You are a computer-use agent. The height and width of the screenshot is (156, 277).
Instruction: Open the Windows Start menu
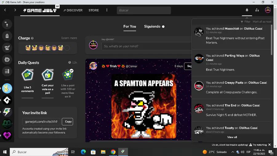(5, 152)
